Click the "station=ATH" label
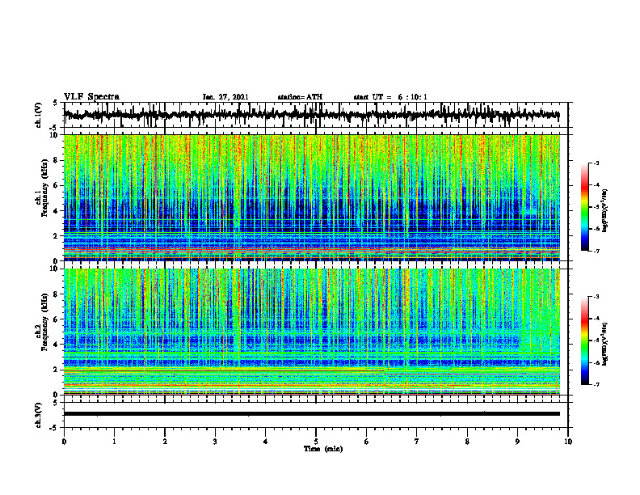Image resolution: width=640 pixels, height=495 pixels. pyautogui.click(x=300, y=97)
